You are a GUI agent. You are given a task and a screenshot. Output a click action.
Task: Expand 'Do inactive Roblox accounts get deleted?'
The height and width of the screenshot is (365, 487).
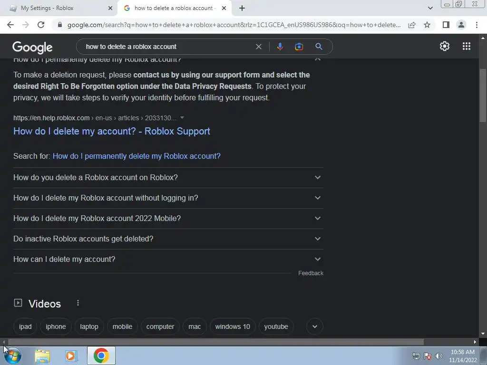tap(168, 239)
